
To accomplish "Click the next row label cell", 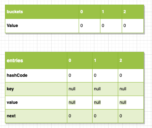I will (x=36, y=116).
